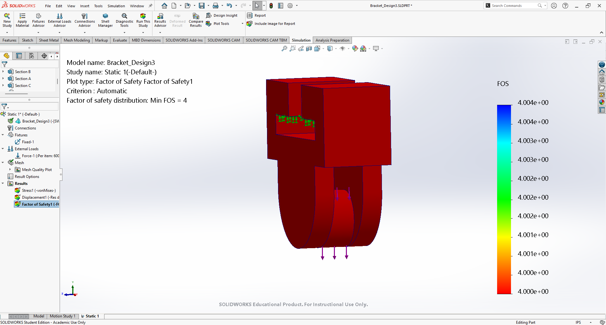
Task: Open the Results Advisor
Action: tap(160, 20)
